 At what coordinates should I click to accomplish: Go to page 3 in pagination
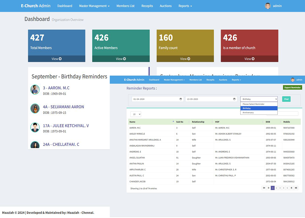click(x=280, y=188)
